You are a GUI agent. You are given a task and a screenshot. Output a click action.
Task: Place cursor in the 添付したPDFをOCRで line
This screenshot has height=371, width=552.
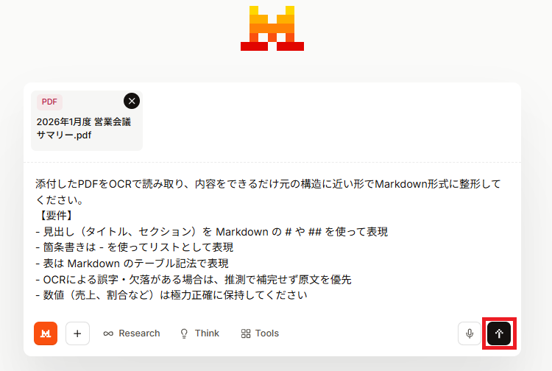(x=268, y=184)
